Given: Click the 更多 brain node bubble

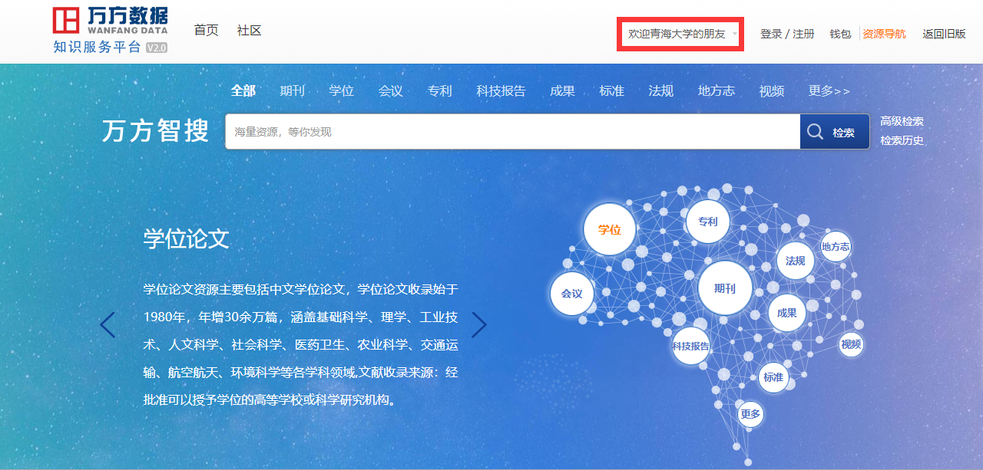Looking at the screenshot, I should click(750, 414).
